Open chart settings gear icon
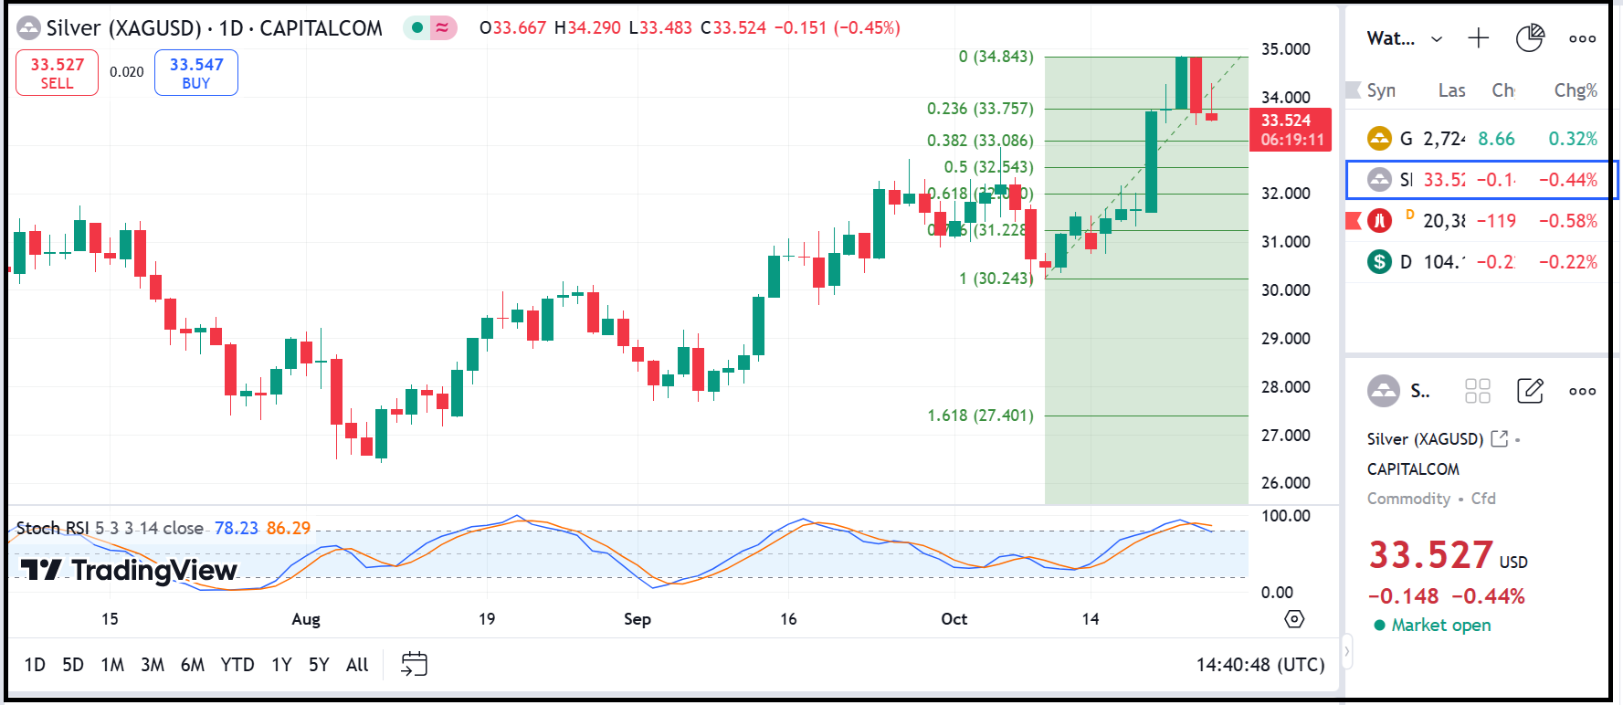Viewport: 1623px width, 705px height. tap(1294, 619)
